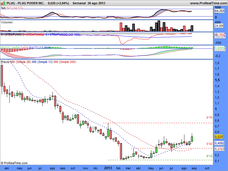The height and width of the screenshot is (171, 228).
Task: Open the www.ProRealTime.com link
Action: 209,3
